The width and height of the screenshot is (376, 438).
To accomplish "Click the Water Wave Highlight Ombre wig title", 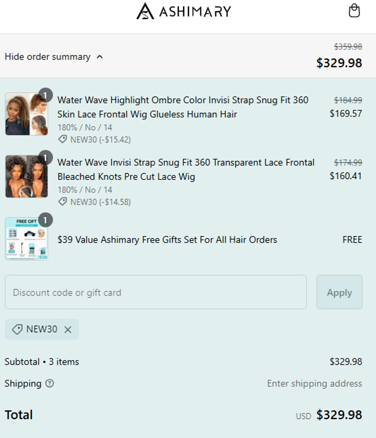I will click(183, 107).
